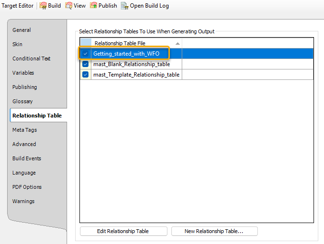The height and width of the screenshot is (244, 324).
Task: Click the New Relationship Table button
Action: [215, 231]
